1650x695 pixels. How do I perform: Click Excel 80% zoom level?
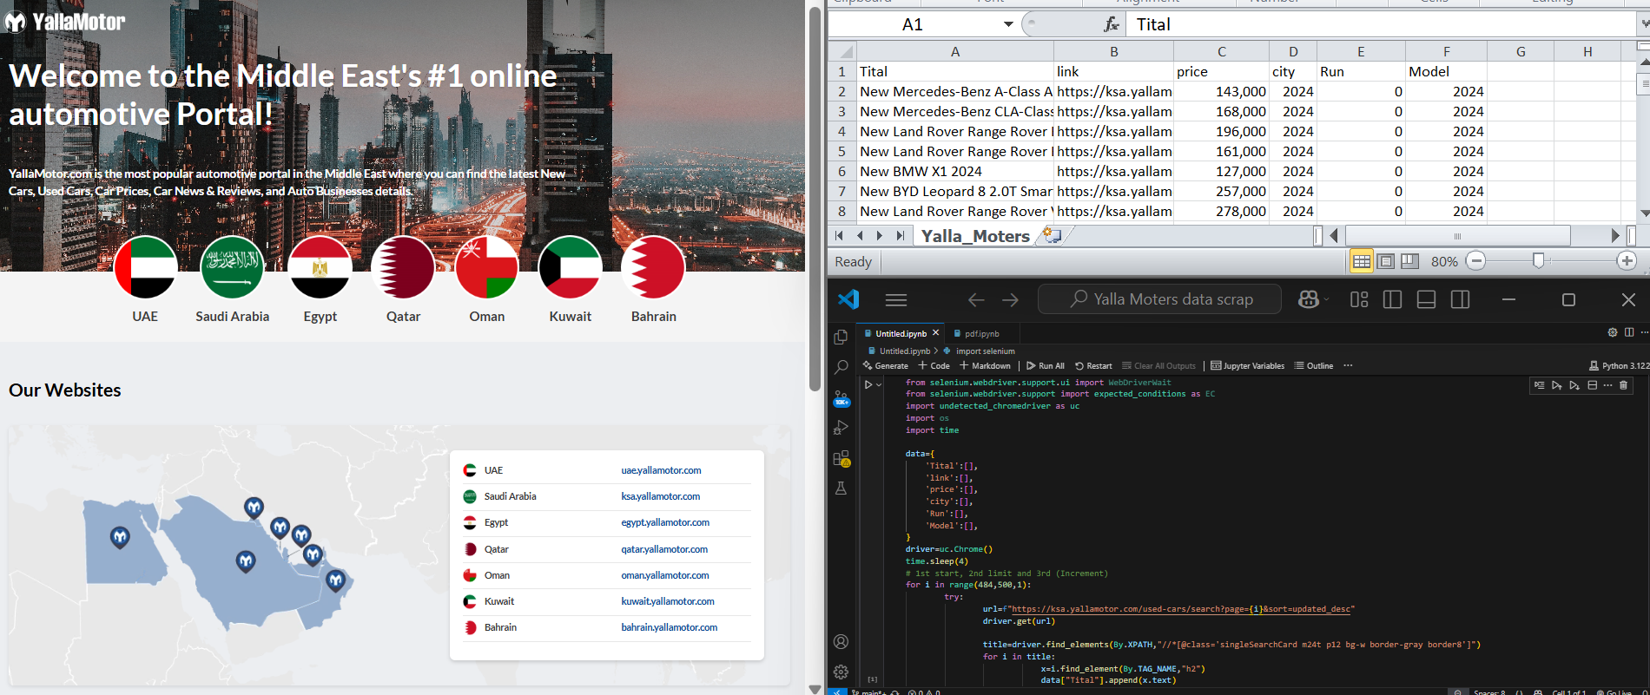point(1444,261)
